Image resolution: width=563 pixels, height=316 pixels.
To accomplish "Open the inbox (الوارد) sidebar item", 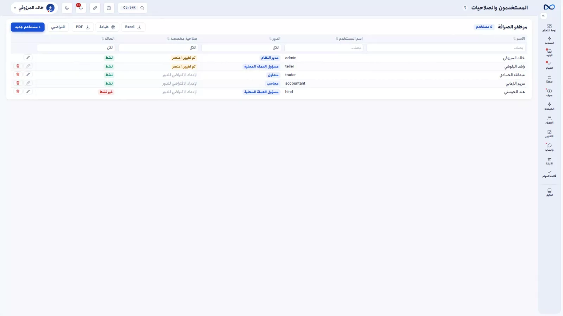I will click(549, 53).
